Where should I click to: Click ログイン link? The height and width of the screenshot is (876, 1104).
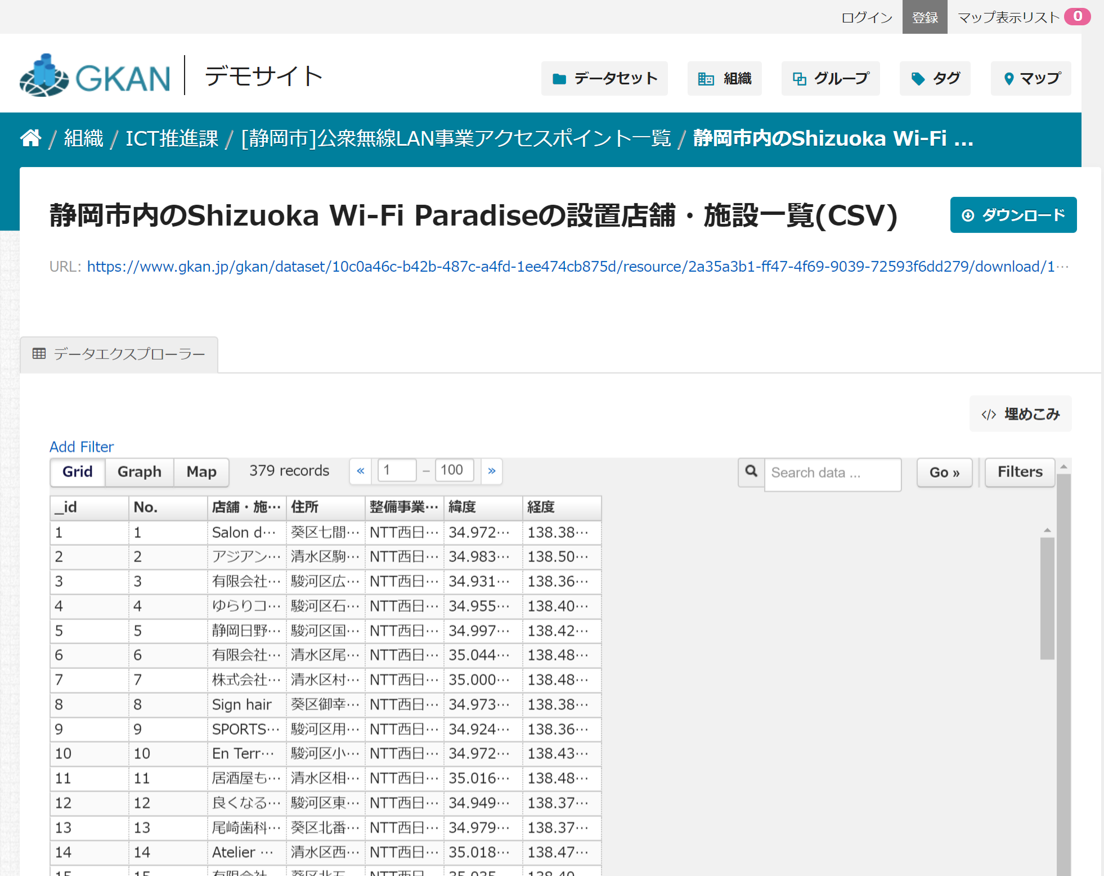click(867, 17)
